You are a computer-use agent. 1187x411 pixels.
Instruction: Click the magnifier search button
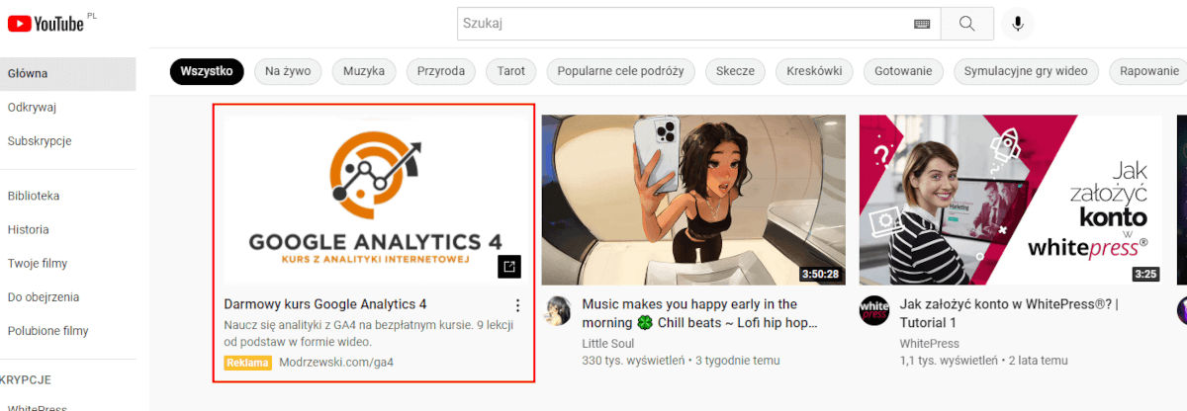coord(967,24)
